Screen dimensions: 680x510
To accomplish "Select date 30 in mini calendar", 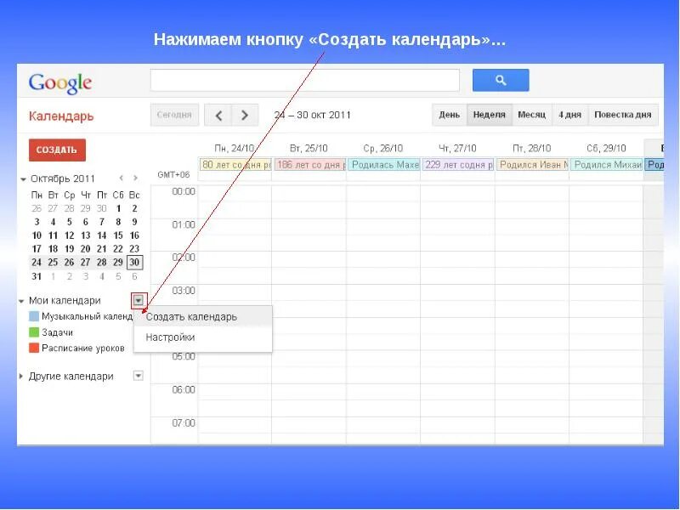I will pos(134,263).
